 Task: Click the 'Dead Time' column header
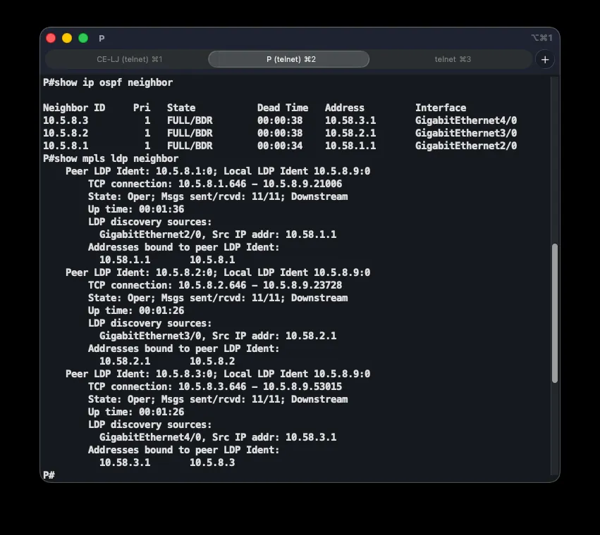[x=283, y=108]
